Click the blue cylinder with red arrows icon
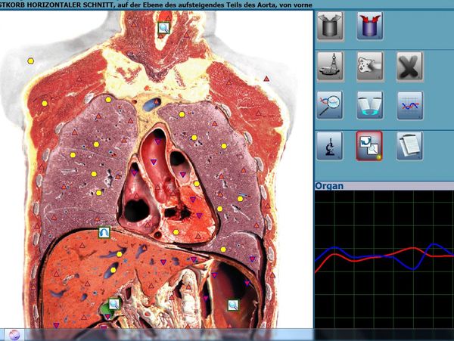The height and width of the screenshot is (341, 454). coord(370,25)
